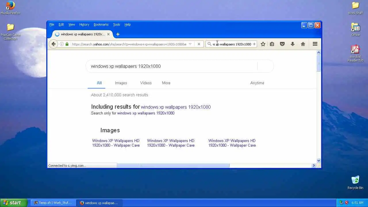Open the History menu
368x207 pixels.
84,25
